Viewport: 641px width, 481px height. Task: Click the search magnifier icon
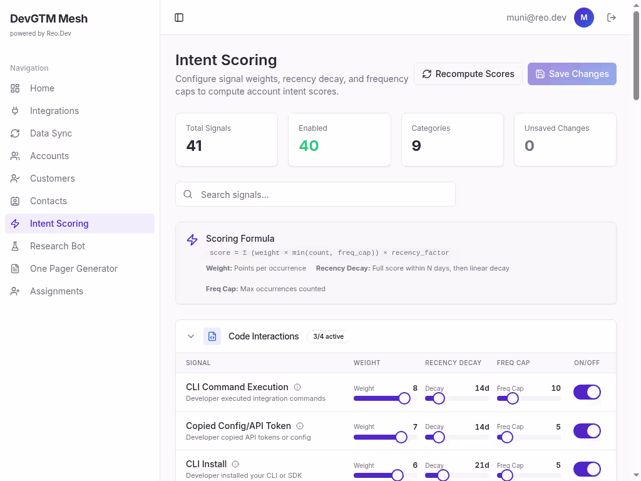click(x=188, y=194)
